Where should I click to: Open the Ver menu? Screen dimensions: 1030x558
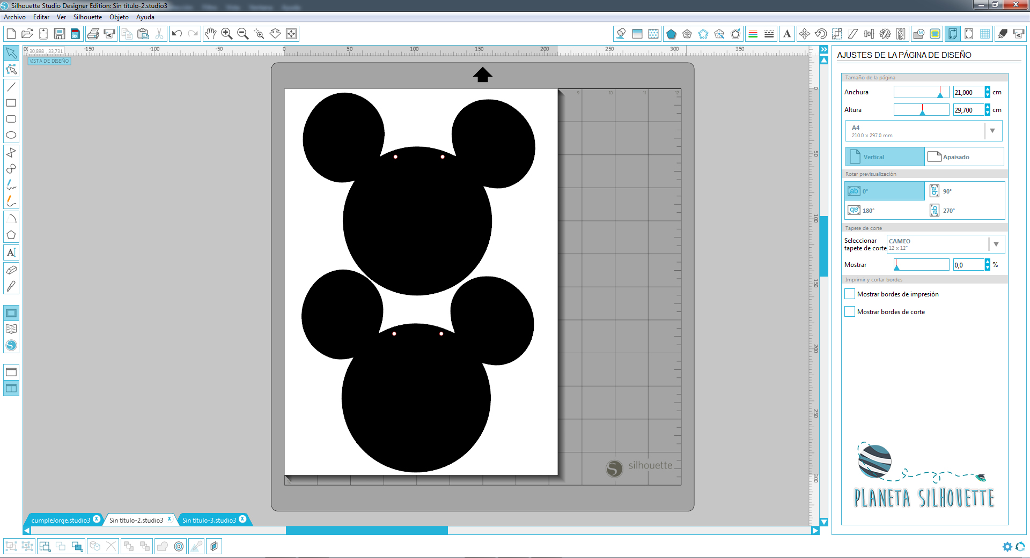click(61, 17)
